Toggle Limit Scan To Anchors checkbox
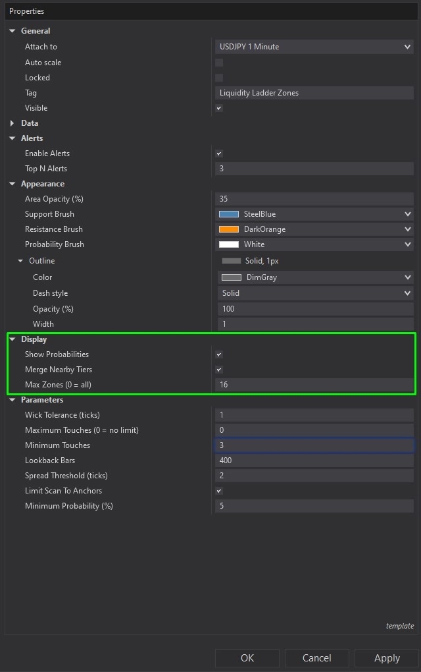Viewport: 421px width, 672px height. pyautogui.click(x=219, y=491)
